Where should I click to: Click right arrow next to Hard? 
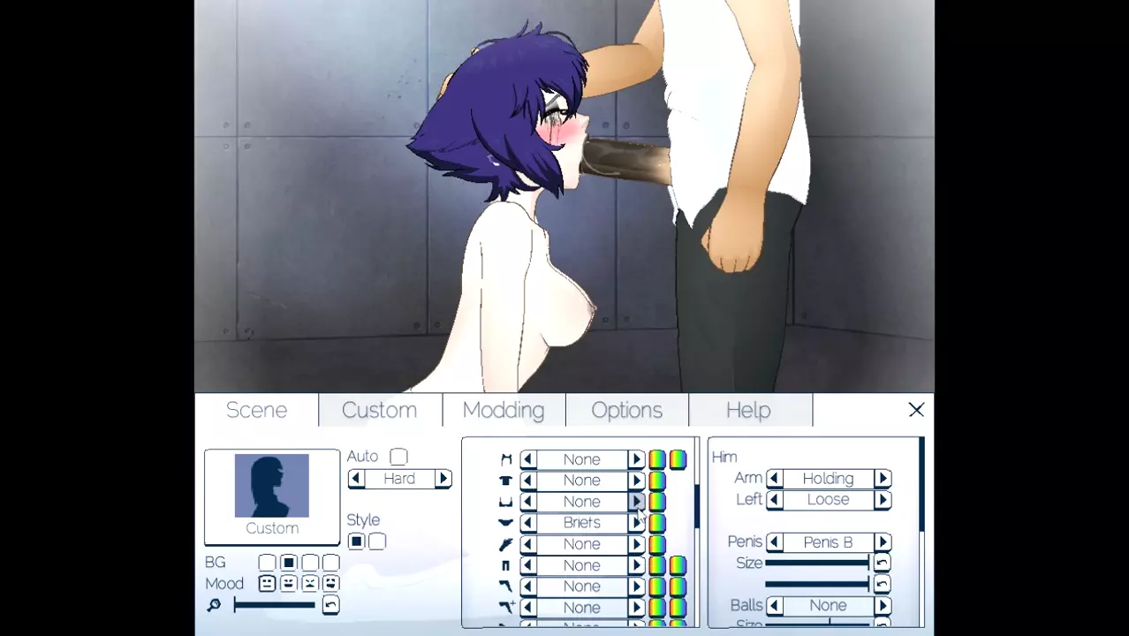(443, 479)
